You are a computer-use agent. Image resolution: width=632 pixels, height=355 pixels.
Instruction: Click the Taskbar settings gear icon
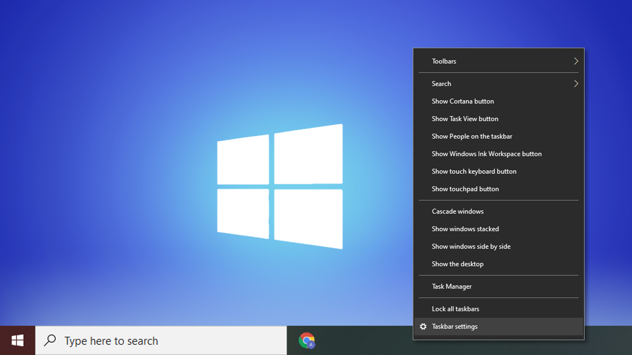423,326
